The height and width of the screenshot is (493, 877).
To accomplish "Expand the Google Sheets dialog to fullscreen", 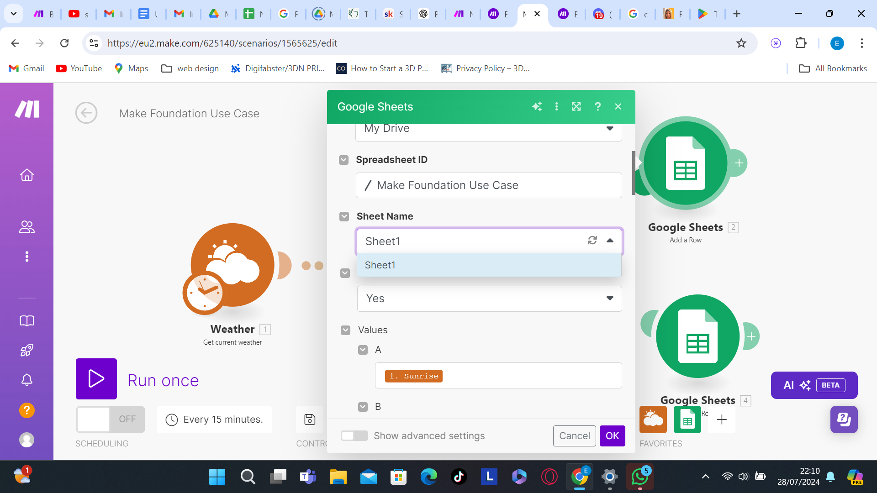I will [x=576, y=106].
